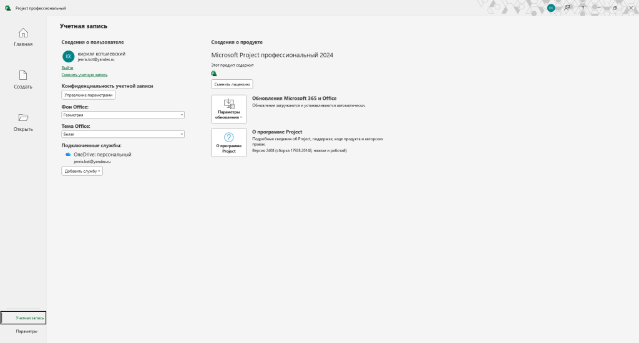
Task: Click the Управление параметрами button
Action: 89,95
